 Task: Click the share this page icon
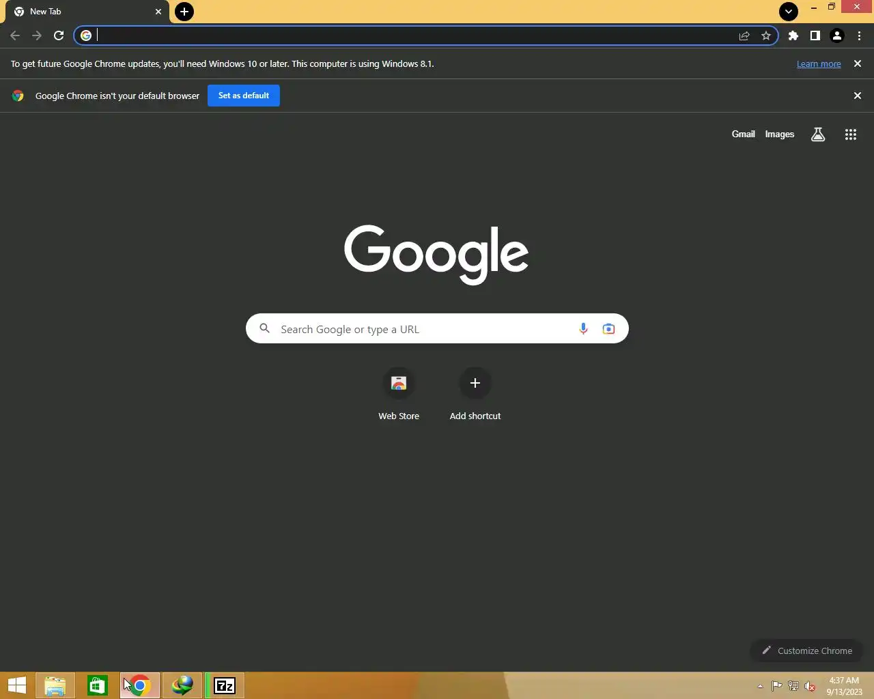[744, 35]
